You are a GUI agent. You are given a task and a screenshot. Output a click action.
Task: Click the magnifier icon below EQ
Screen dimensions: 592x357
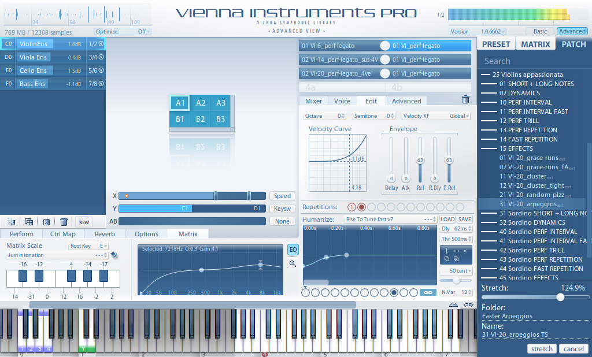[x=293, y=263]
